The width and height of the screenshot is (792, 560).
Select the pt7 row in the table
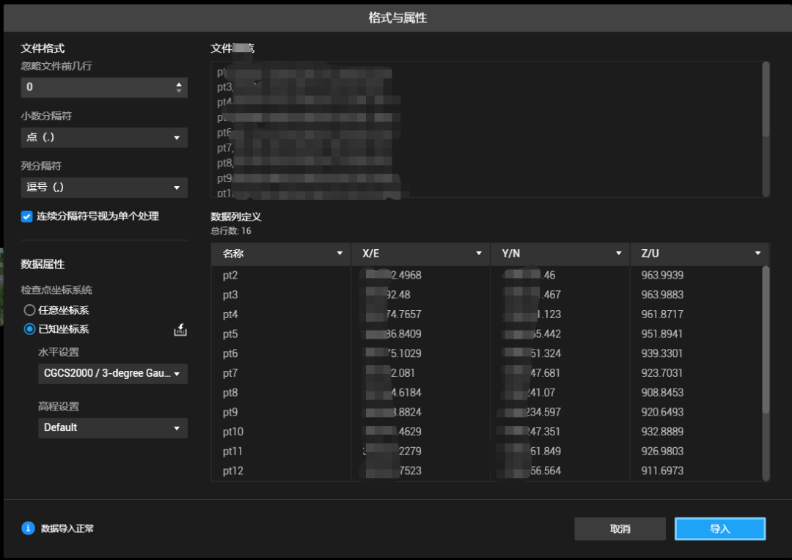pyautogui.click(x=230, y=373)
